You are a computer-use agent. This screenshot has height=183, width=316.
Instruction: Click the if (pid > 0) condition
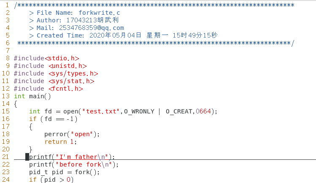(51, 180)
